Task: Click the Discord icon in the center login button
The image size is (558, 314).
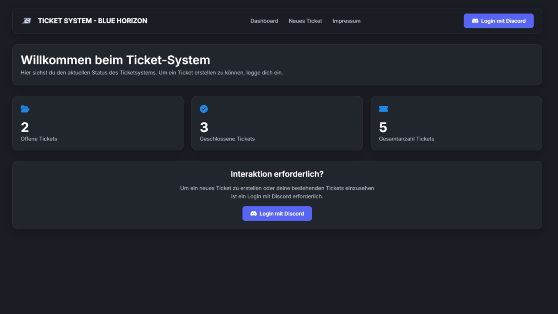Action: 253,214
